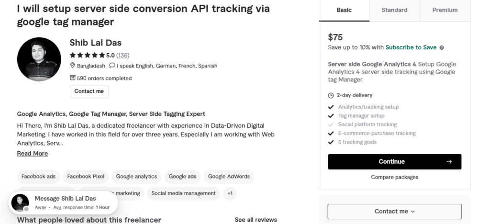Expand the Contact me dropdown chevron

click(413, 212)
